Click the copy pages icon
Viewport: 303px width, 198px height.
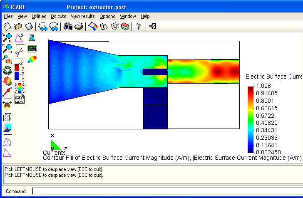click(x=104, y=27)
